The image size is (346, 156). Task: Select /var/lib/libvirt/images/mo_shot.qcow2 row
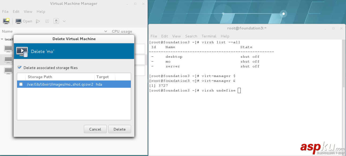(x=74, y=84)
